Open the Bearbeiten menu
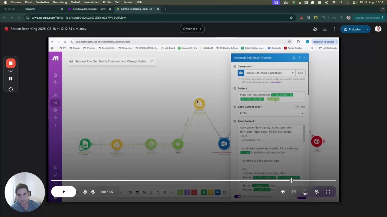 click(x=42, y=2)
